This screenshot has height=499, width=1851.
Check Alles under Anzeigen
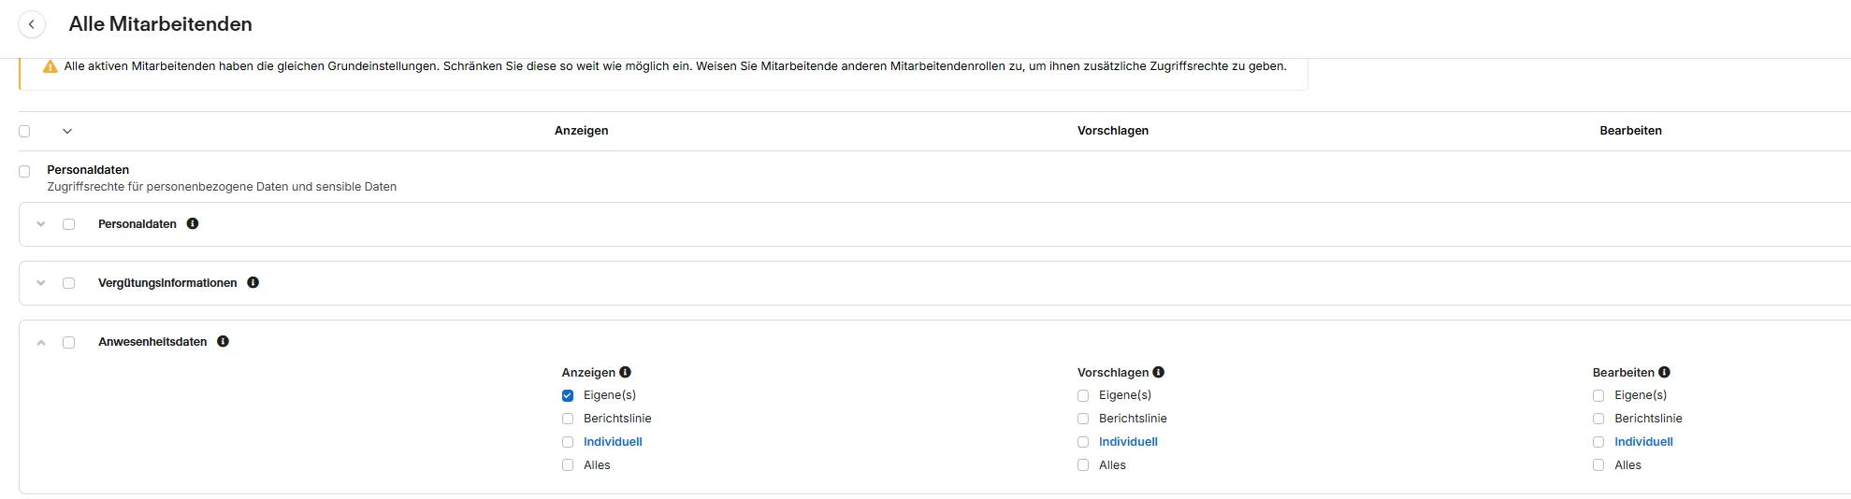(568, 465)
